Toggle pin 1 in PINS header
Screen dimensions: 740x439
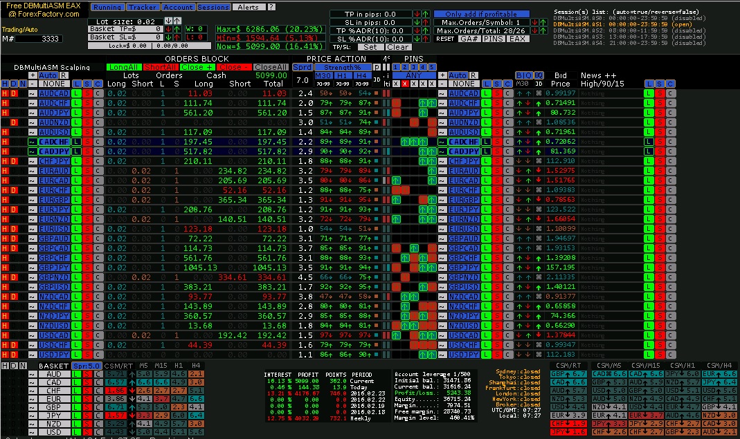[396, 67]
